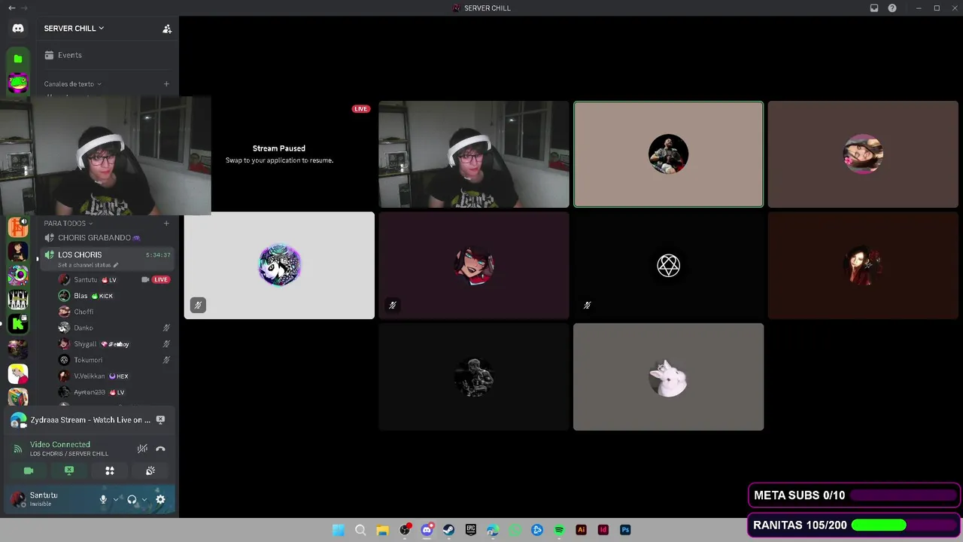
Task: Toggle the camera button
Action: 29,470
